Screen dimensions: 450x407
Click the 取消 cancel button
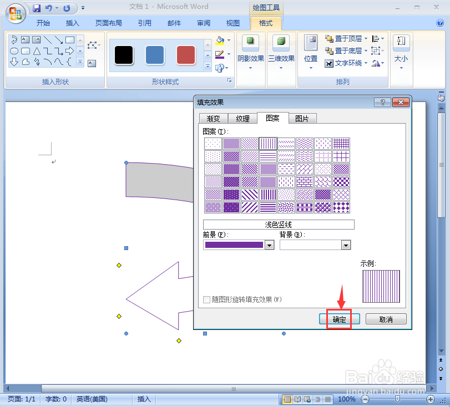386,319
